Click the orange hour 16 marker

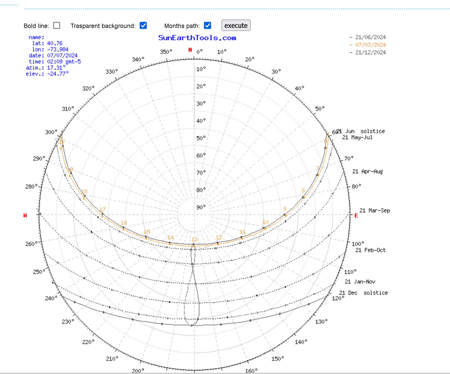click(x=124, y=223)
